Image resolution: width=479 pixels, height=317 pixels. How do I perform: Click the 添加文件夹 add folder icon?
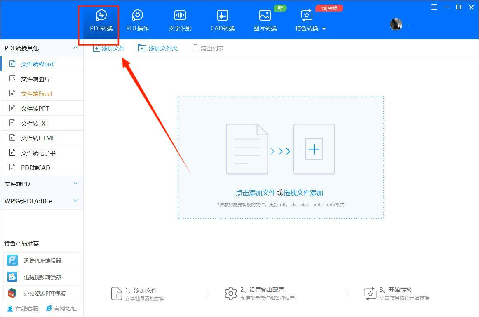[158, 47]
